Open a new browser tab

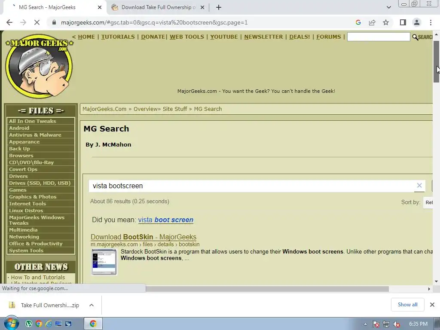[219, 7]
